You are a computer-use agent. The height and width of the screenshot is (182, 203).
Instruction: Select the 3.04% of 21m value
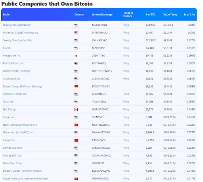coord(192,25)
